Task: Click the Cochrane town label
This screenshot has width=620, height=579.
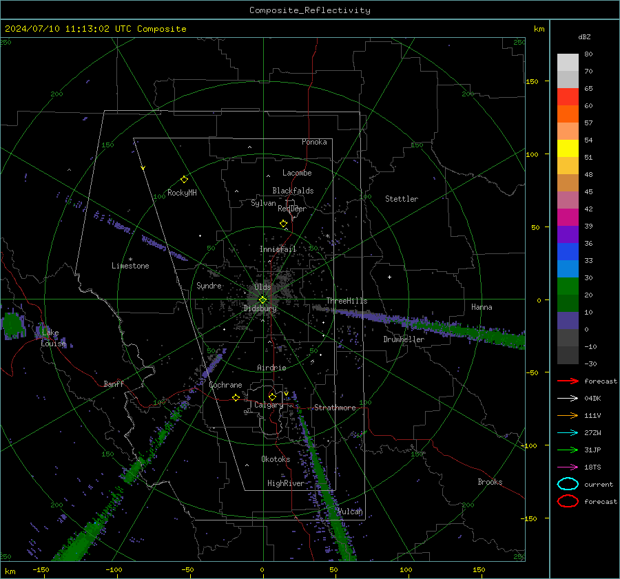Action: click(x=225, y=385)
